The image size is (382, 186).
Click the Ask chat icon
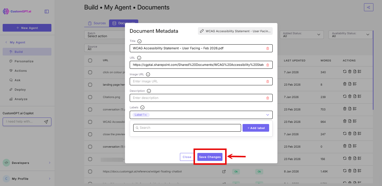[x=11, y=80]
